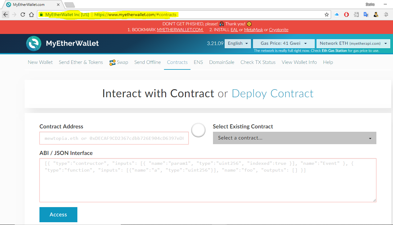Open View Wallet Info tab
The height and width of the screenshot is (225, 393).
click(x=299, y=62)
